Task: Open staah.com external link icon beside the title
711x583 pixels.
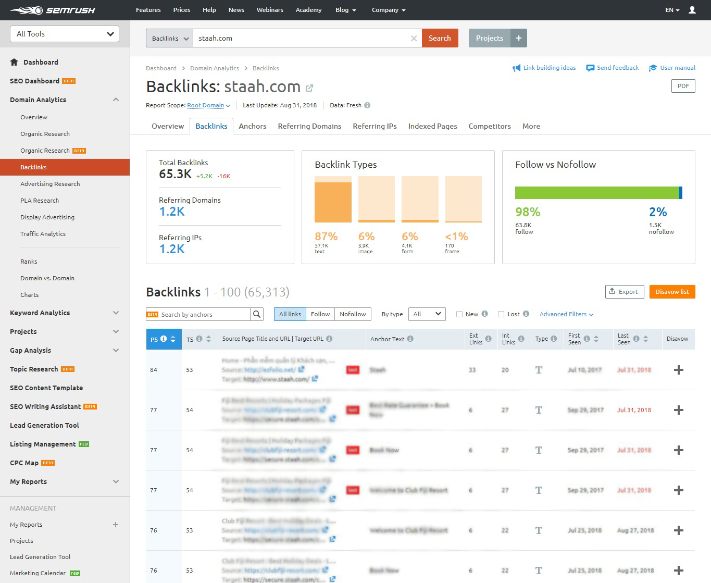Action: 309,88
